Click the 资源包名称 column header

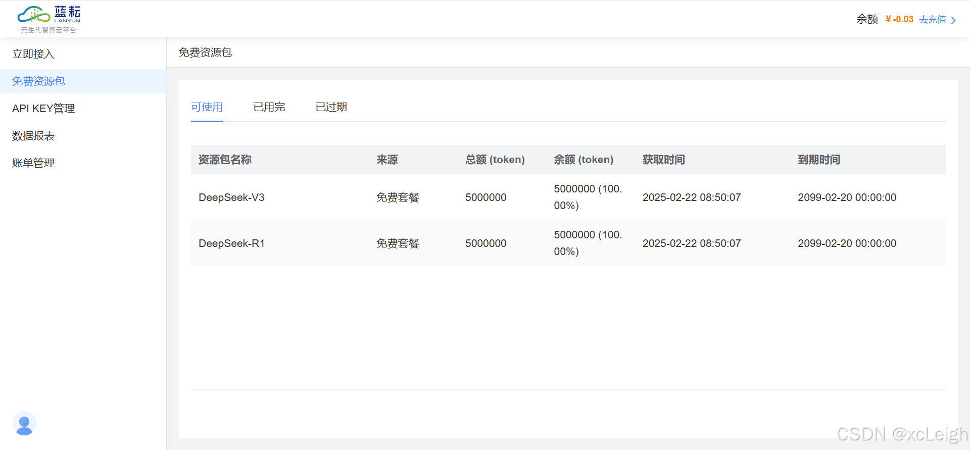point(225,160)
